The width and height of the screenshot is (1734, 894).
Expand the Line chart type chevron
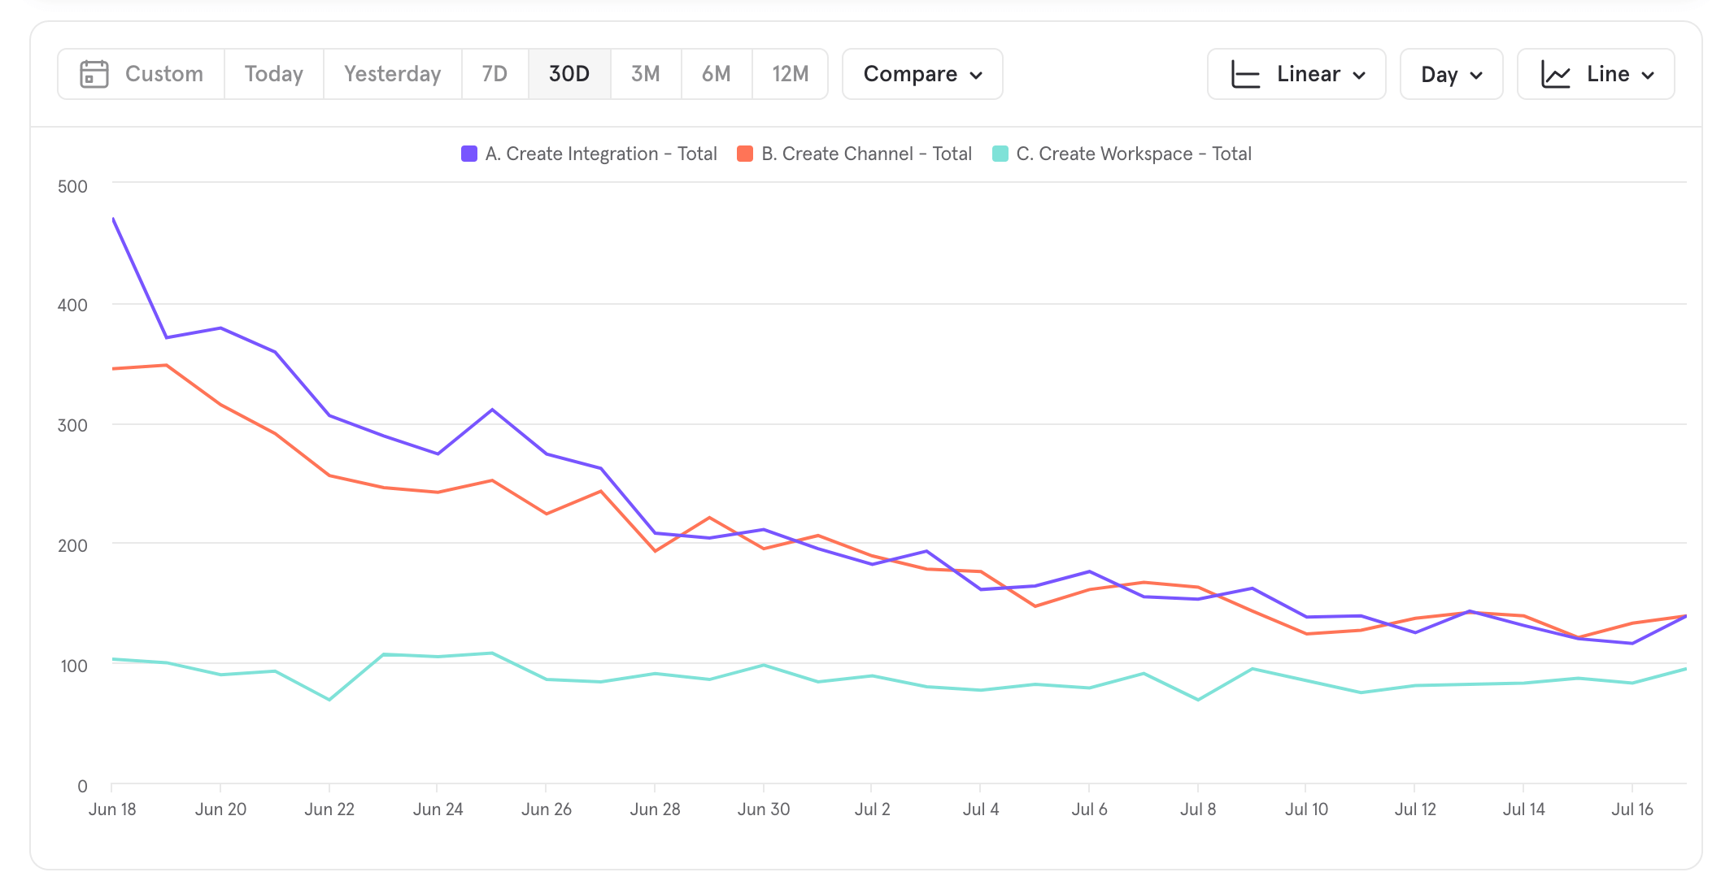click(1648, 75)
